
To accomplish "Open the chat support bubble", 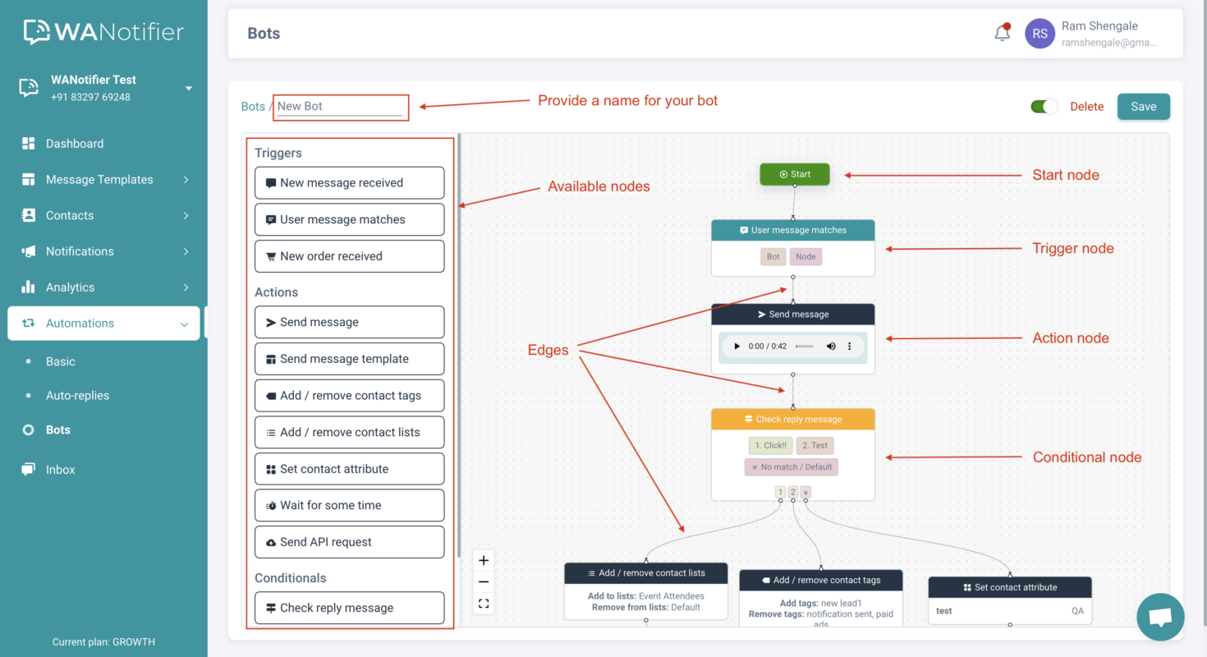I will [1160, 617].
